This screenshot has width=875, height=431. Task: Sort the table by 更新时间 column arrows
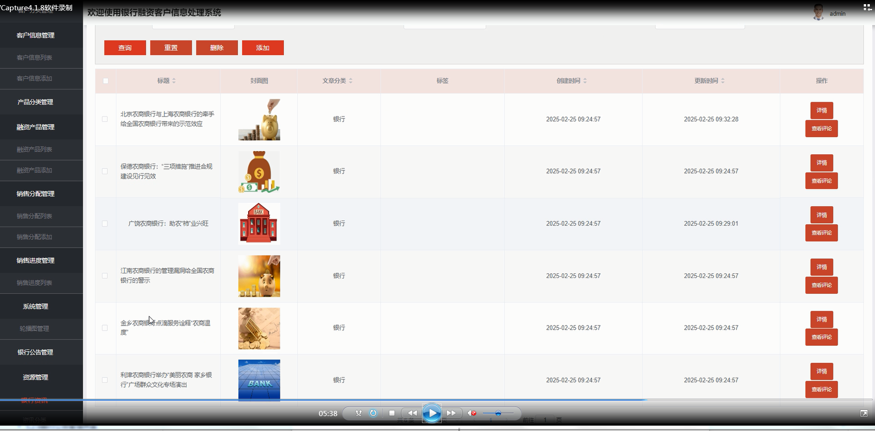tap(723, 81)
